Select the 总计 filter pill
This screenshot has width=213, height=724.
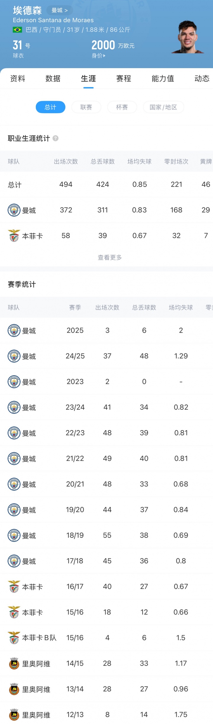point(51,107)
